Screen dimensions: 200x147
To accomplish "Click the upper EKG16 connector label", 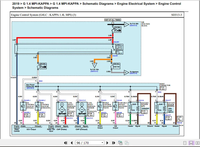I will click(141, 100).
